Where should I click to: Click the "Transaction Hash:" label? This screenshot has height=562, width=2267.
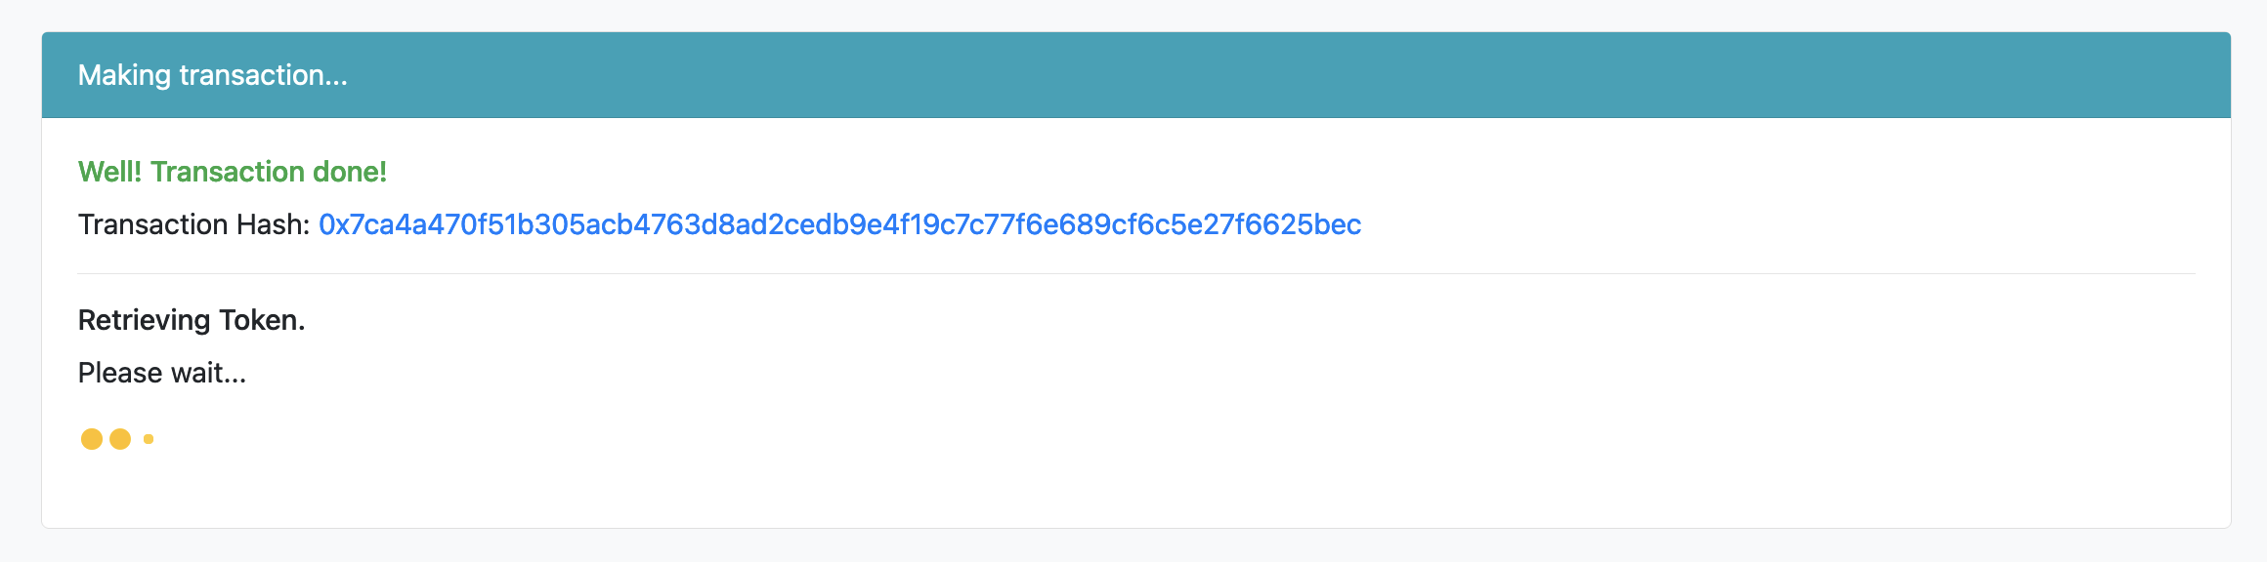tap(193, 224)
